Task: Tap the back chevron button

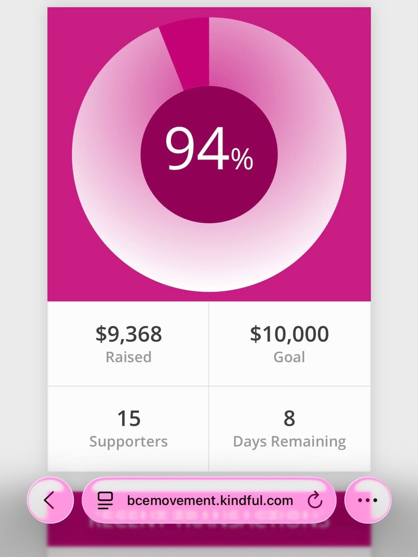Action: [x=50, y=500]
